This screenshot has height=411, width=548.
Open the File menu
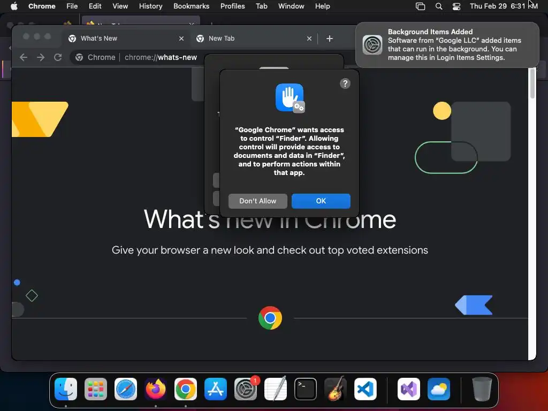(72, 6)
